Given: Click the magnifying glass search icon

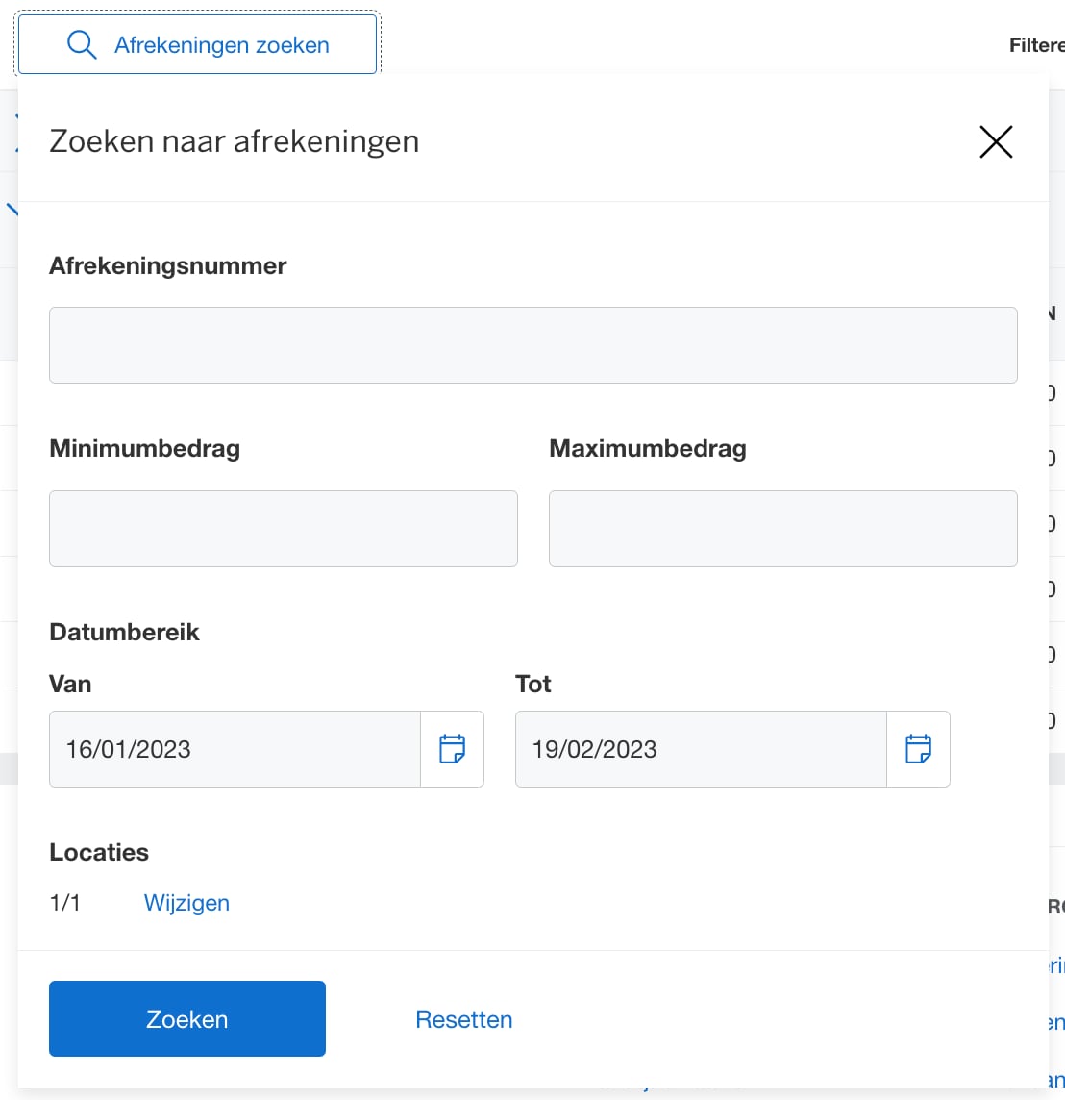Looking at the screenshot, I should point(82,44).
